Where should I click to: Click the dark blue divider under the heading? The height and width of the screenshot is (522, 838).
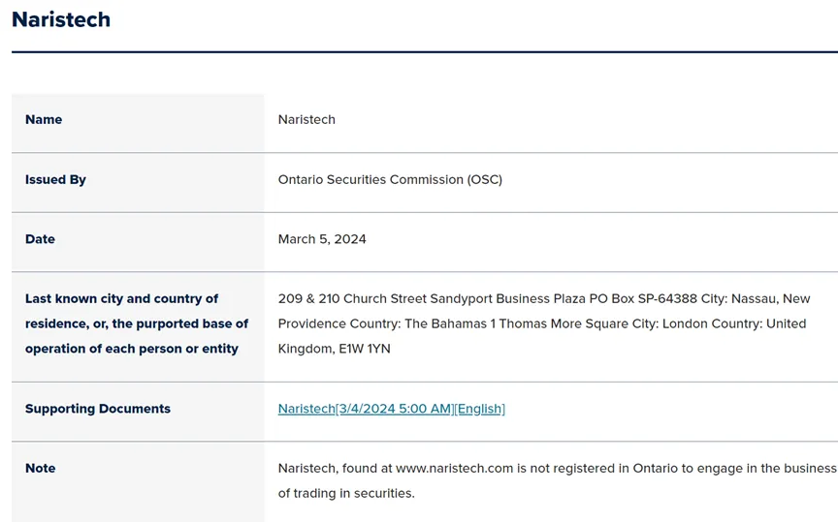pos(425,51)
